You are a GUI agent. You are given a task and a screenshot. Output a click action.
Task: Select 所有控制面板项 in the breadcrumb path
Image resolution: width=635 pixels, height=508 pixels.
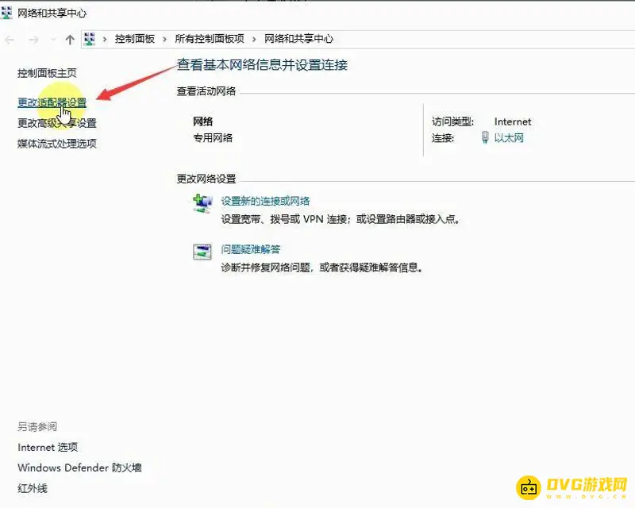[210, 39]
